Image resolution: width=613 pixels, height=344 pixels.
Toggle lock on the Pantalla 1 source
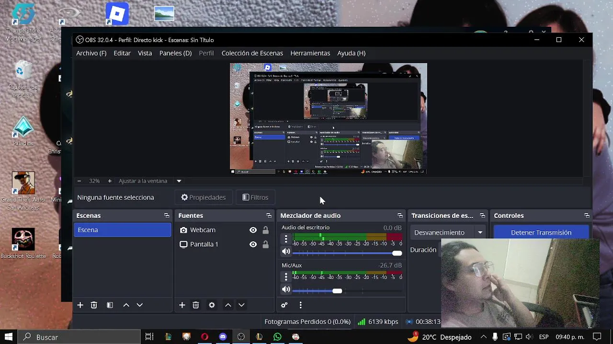(265, 244)
